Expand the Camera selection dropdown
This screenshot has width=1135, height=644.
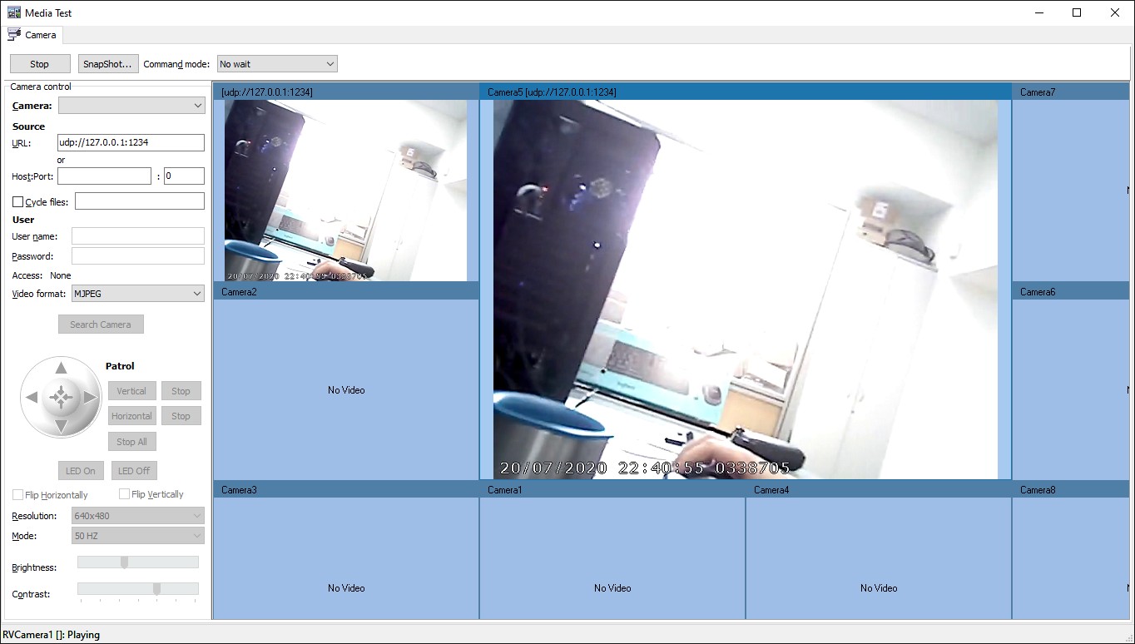click(131, 106)
